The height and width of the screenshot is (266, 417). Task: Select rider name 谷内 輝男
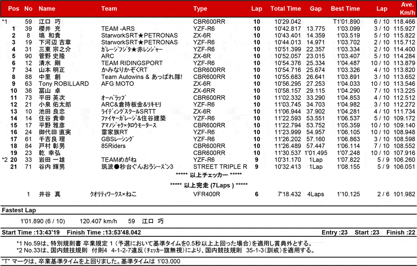point(52,167)
